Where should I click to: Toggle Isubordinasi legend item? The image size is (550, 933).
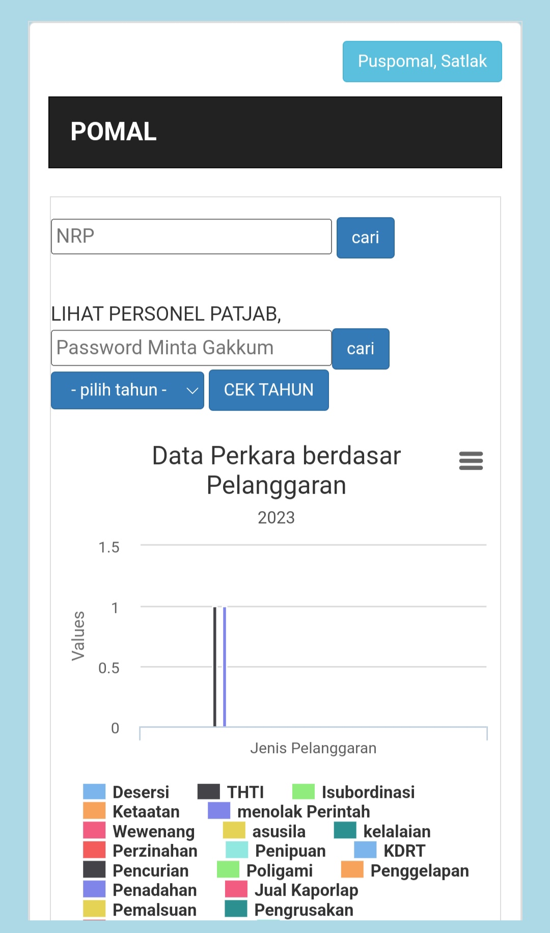click(367, 792)
